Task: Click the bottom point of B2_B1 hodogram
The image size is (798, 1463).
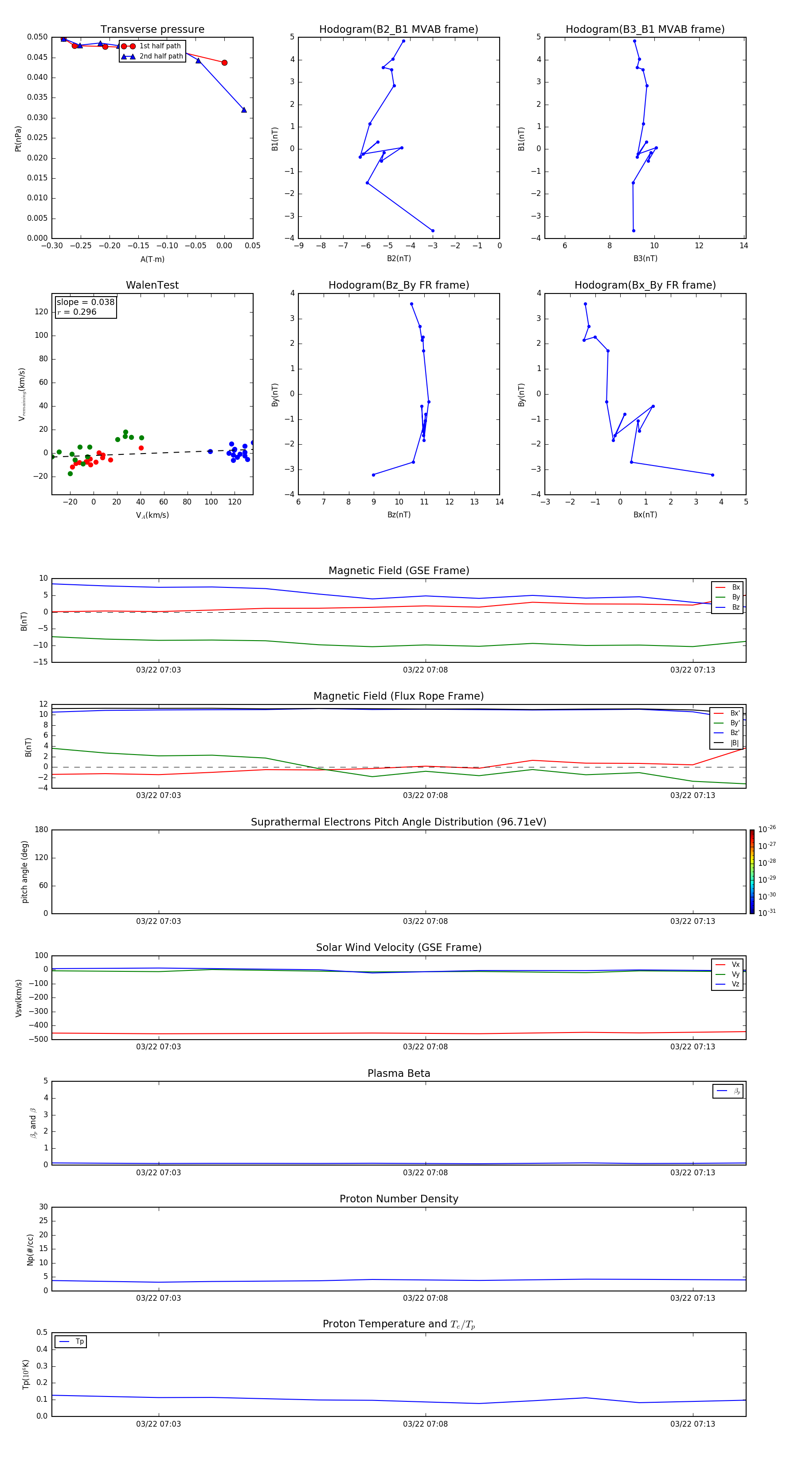Action: (x=433, y=231)
